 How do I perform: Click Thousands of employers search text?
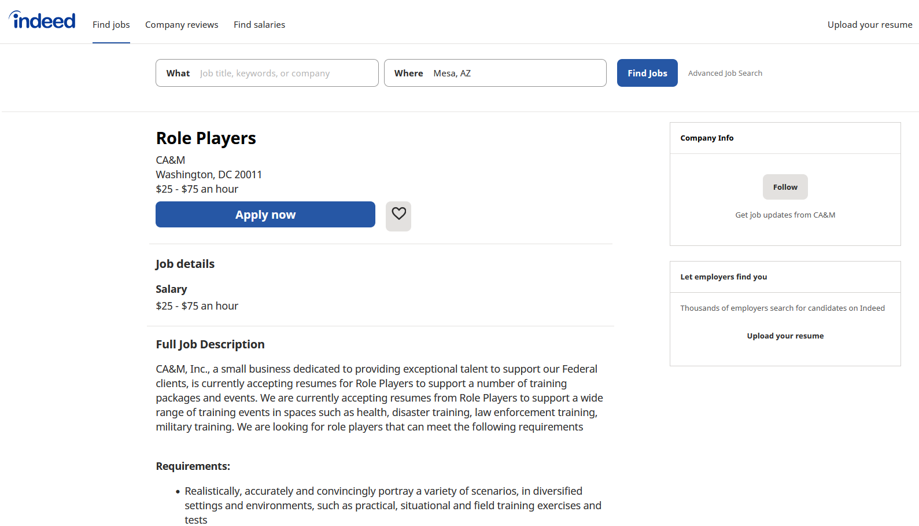[783, 308]
